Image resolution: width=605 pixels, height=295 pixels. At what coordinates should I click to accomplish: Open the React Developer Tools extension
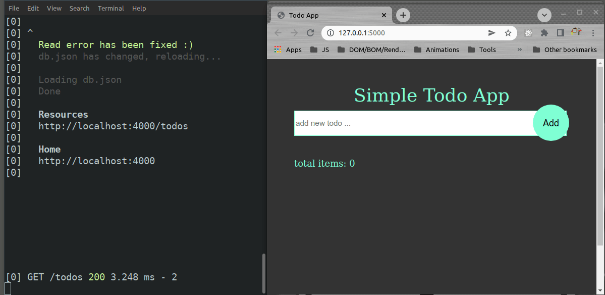pos(528,33)
